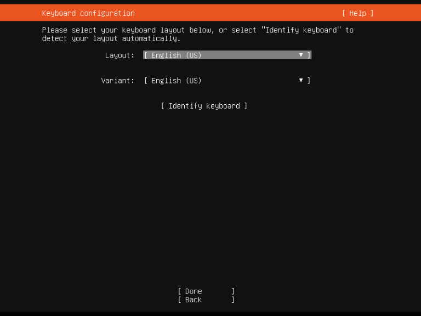Select the highlighted Layout field text
The width and height of the screenshot is (421, 316).
coord(176,55)
